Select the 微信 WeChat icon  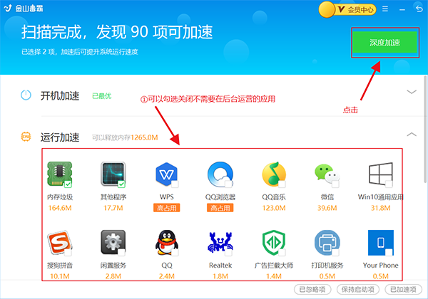tap(327, 175)
